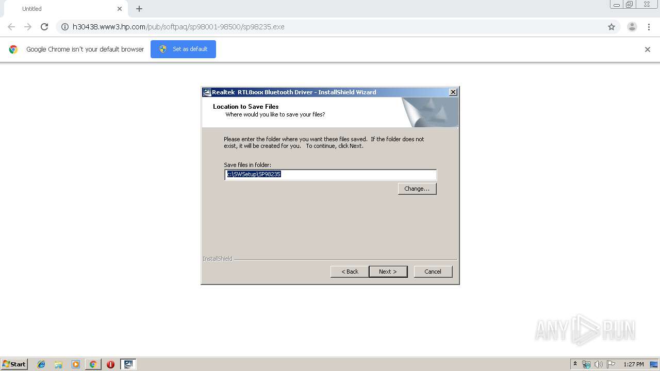Go Back in the installer wizard
The image size is (660, 371).
click(350, 272)
